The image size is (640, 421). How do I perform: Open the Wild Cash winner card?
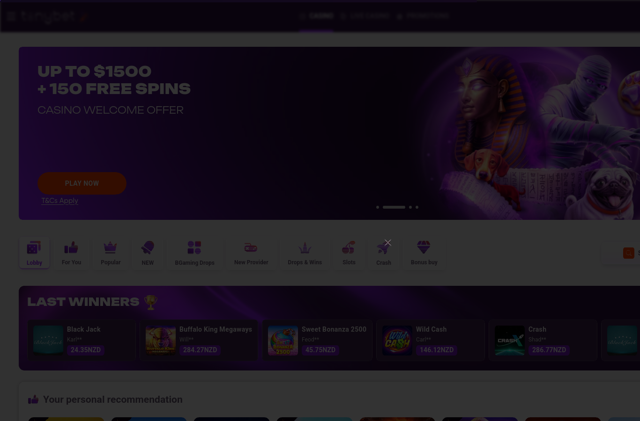point(430,340)
